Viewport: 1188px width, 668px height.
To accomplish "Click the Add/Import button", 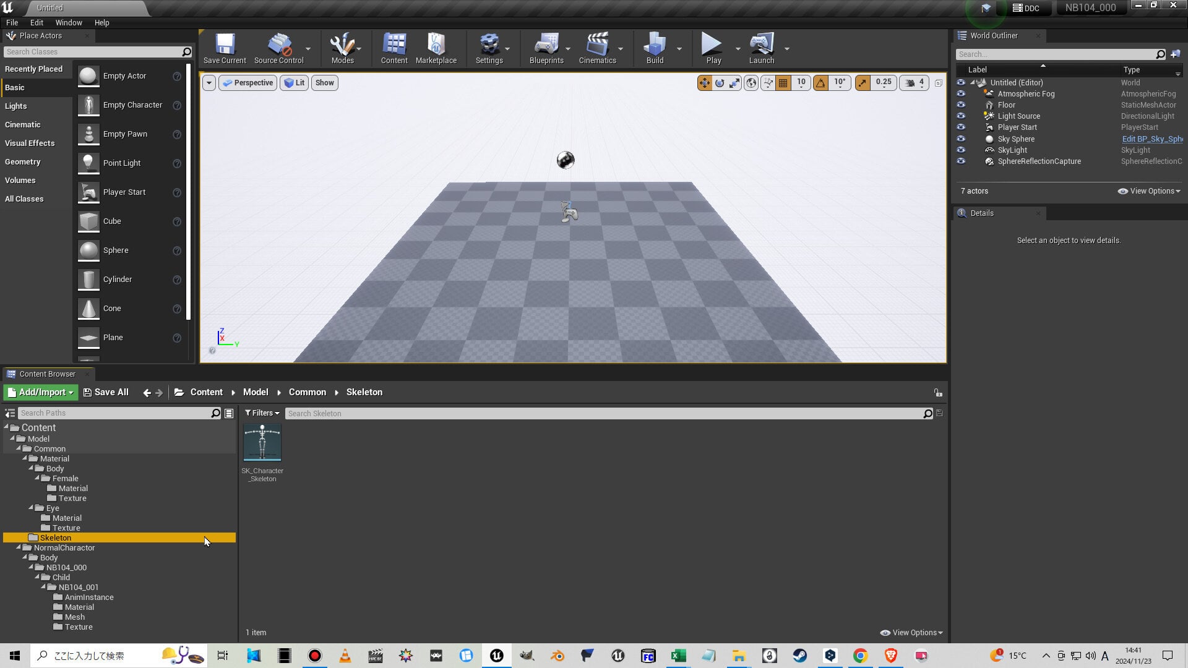I will point(40,392).
